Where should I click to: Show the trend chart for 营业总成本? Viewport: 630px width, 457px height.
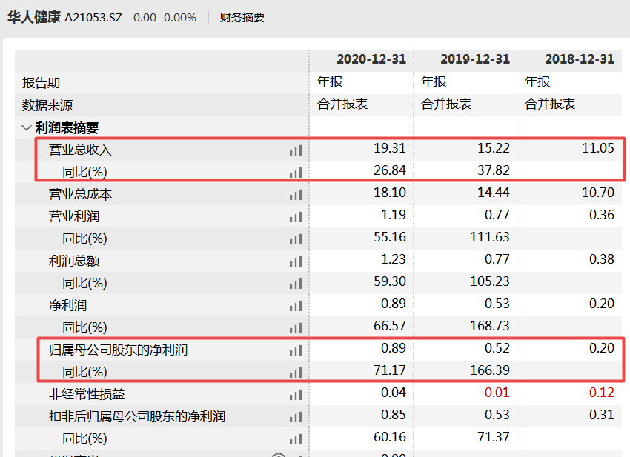(x=296, y=194)
